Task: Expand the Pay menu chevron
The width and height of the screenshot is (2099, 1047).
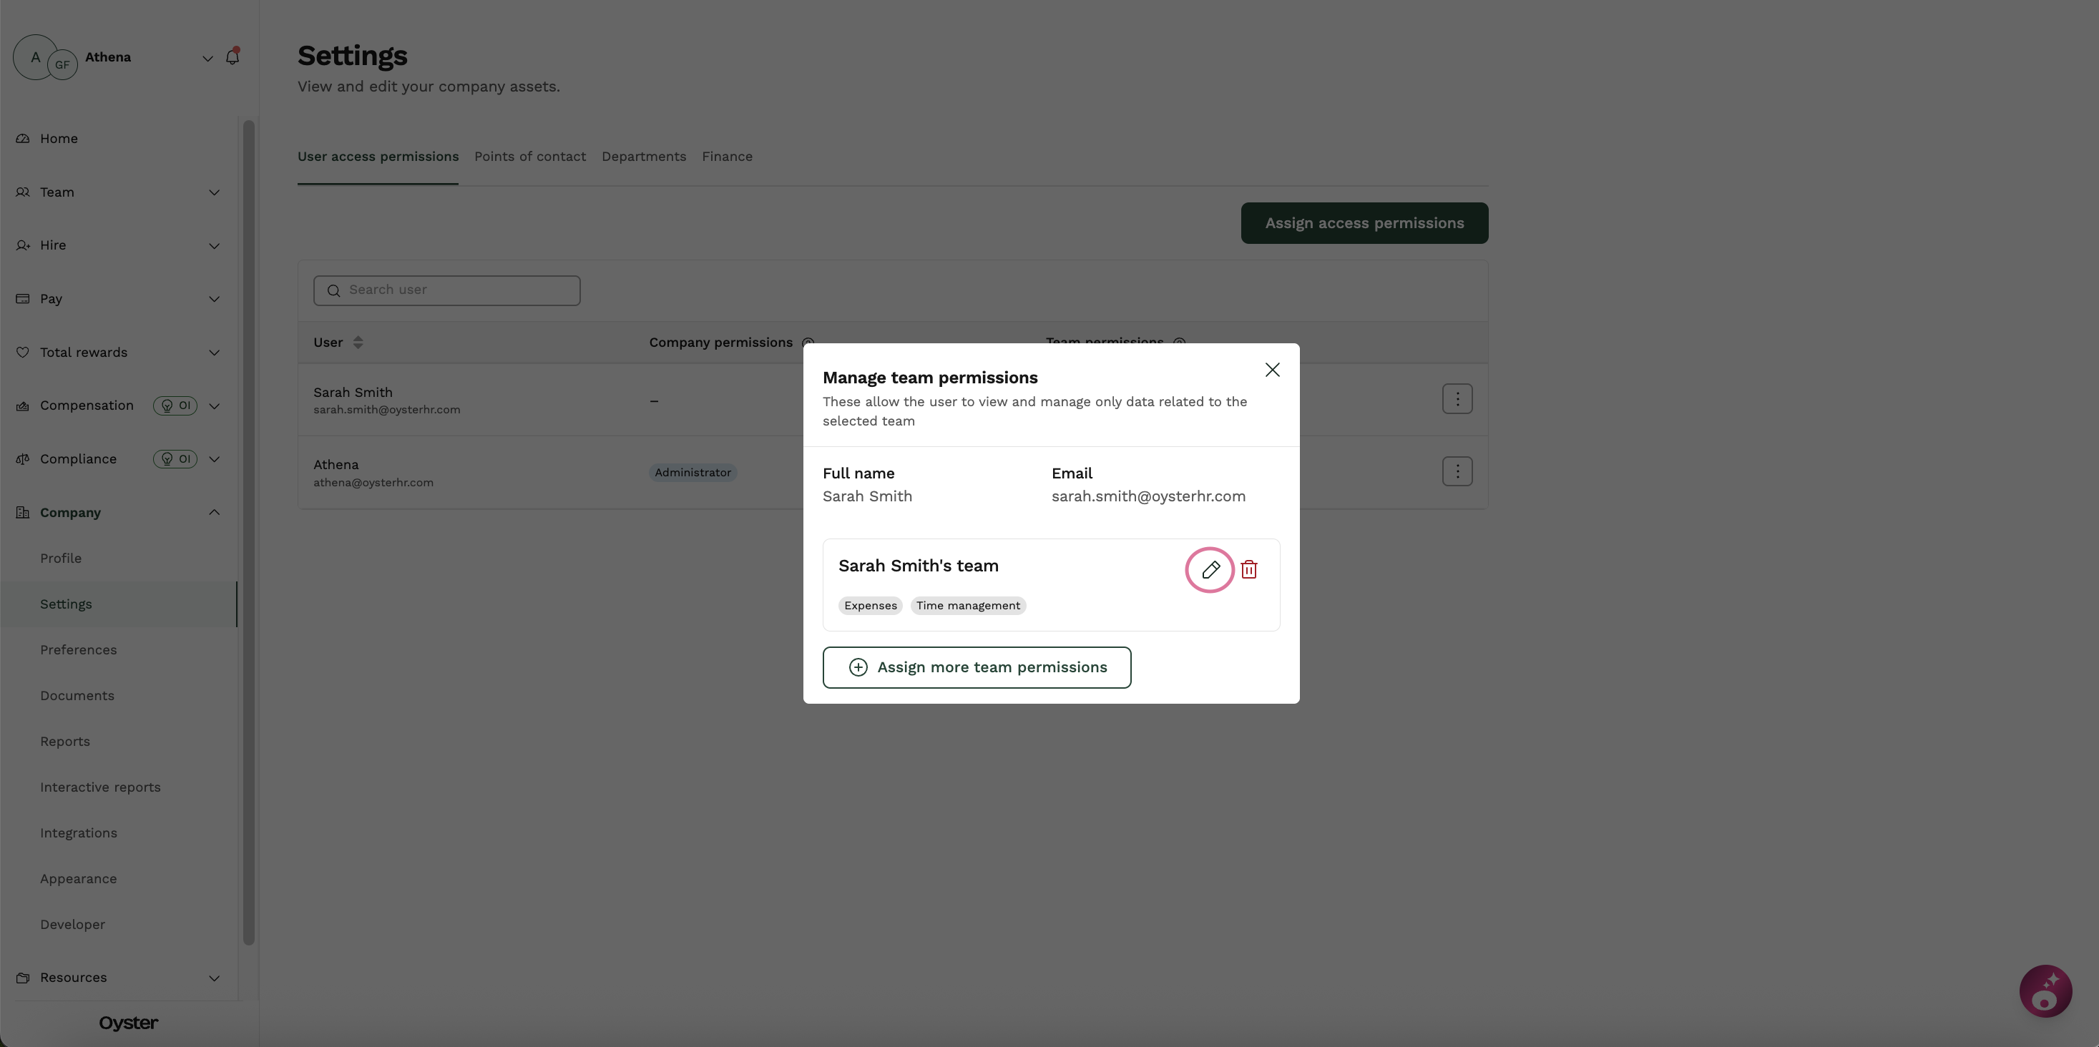Action: [x=215, y=299]
